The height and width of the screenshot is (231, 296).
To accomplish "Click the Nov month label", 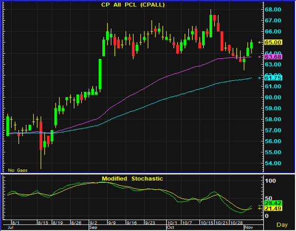I will pos(248,227).
